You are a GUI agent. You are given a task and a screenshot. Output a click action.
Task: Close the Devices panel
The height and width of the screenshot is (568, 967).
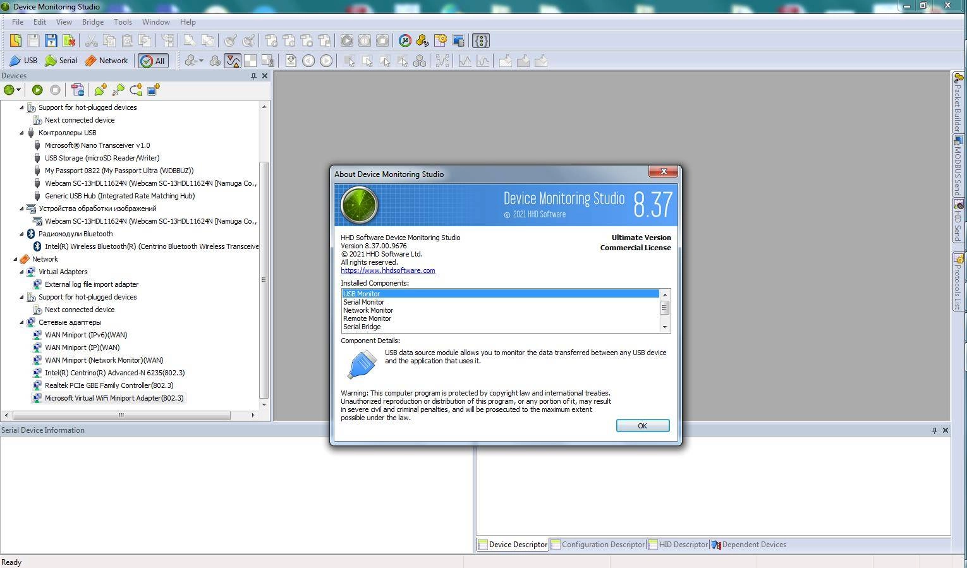click(265, 76)
